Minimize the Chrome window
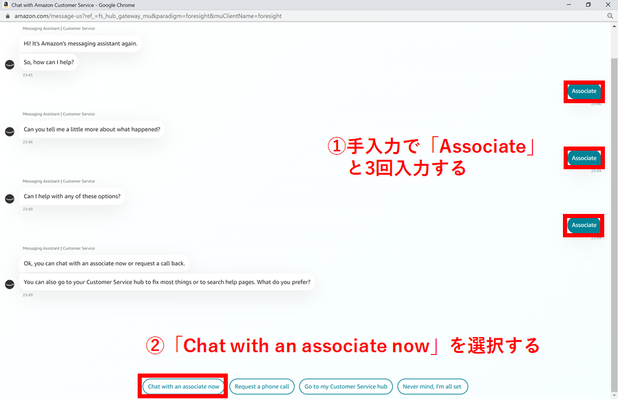 pyautogui.click(x=568, y=5)
